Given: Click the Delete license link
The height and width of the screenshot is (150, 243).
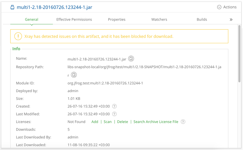Looking at the screenshot, I should (122, 122).
